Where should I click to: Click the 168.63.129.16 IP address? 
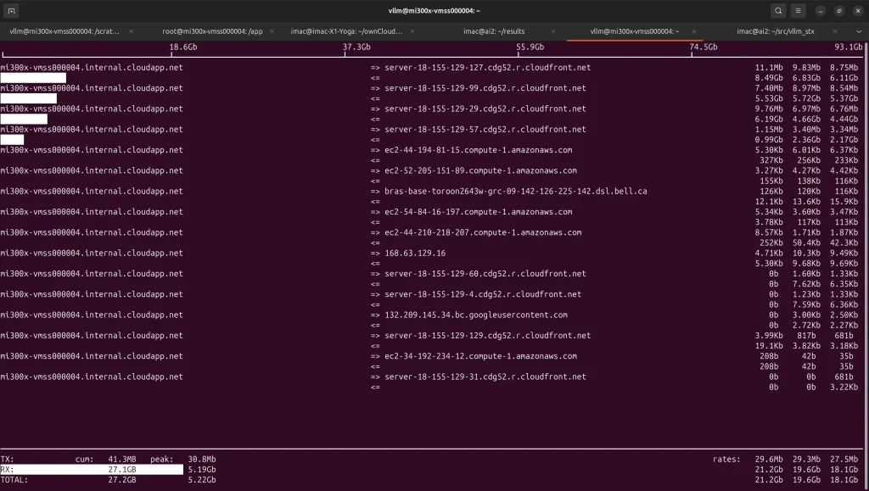pos(415,253)
